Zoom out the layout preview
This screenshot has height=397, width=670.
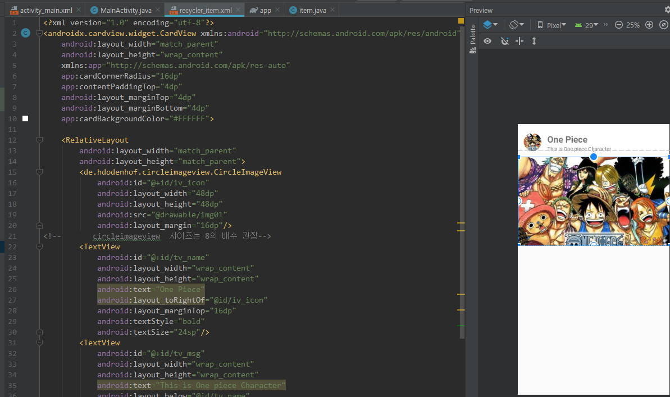click(x=619, y=25)
